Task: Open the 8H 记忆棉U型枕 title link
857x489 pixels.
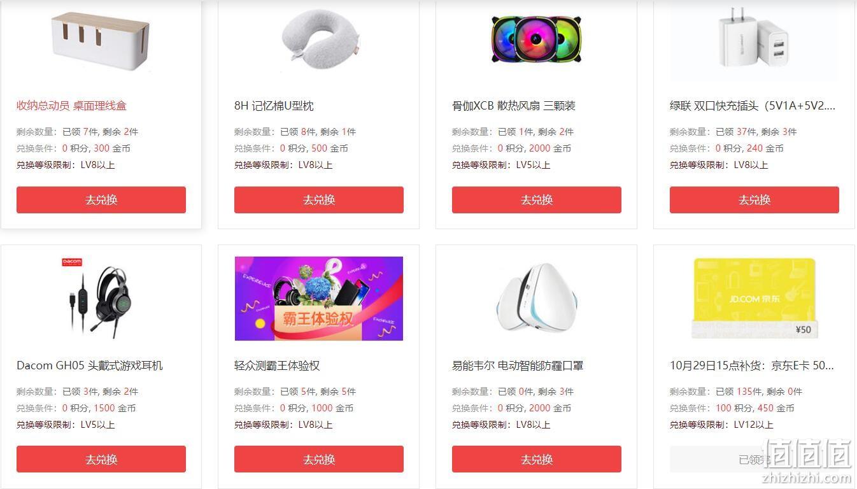Action: pos(274,106)
